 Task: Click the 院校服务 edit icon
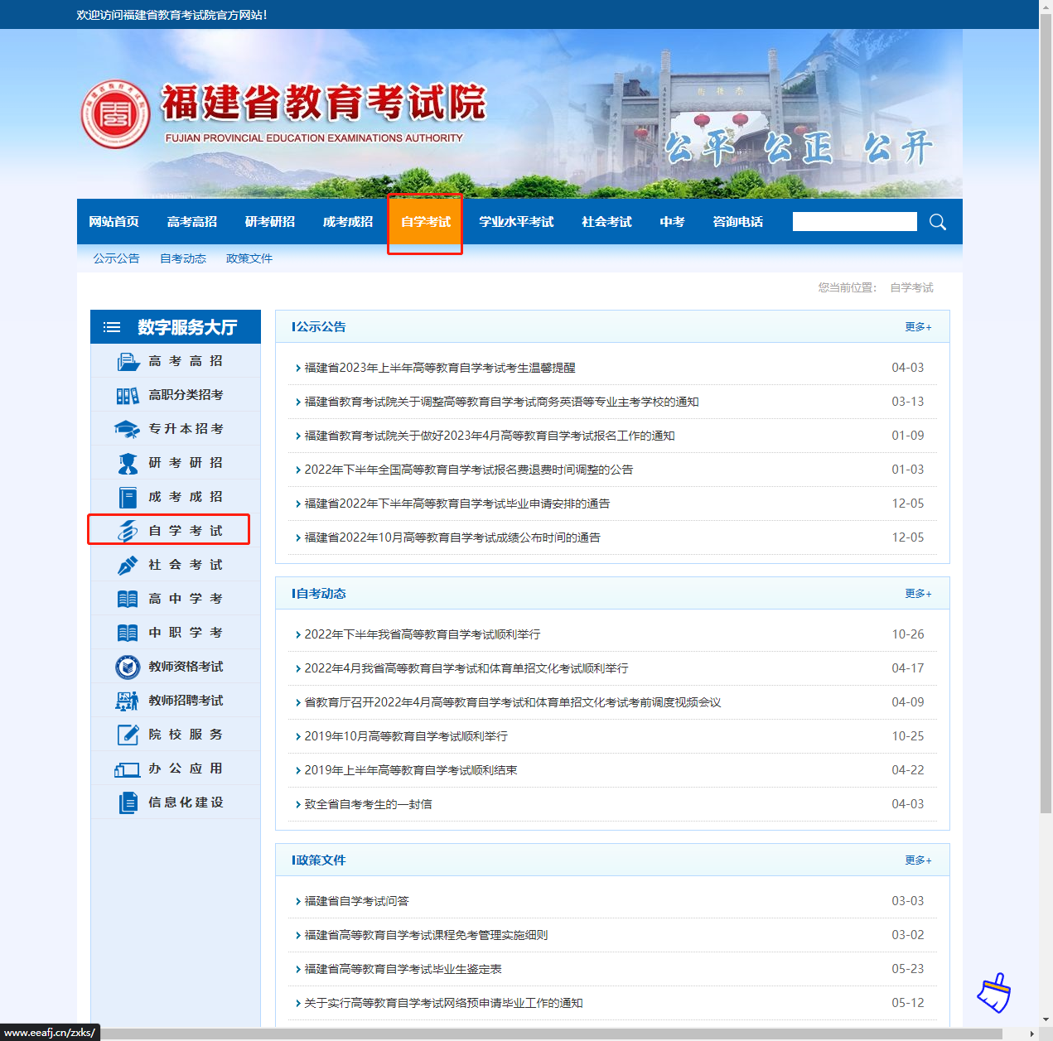click(x=128, y=735)
